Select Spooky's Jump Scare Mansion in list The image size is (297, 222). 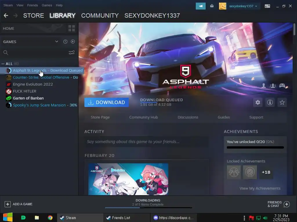pyautogui.click(x=39, y=105)
